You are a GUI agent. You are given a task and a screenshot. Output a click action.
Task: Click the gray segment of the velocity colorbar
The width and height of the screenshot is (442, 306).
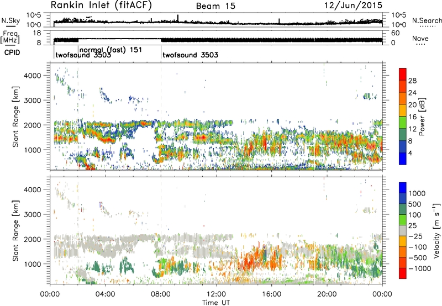pyautogui.click(x=403, y=230)
